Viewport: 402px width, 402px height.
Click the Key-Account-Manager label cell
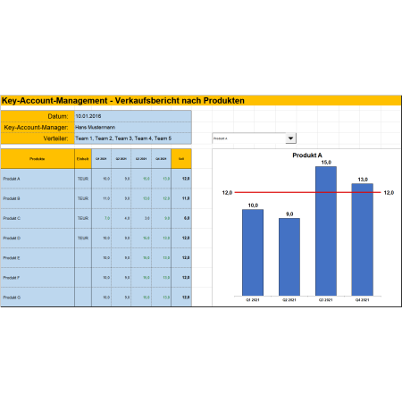[38, 128]
